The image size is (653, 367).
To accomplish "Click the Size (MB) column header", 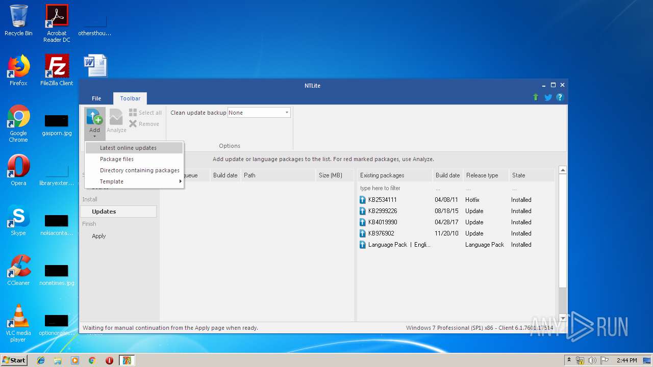I will click(334, 175).
